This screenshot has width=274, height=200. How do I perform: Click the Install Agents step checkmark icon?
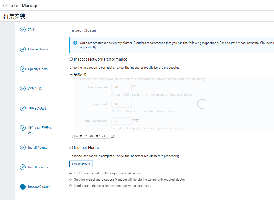click(23, 148)
